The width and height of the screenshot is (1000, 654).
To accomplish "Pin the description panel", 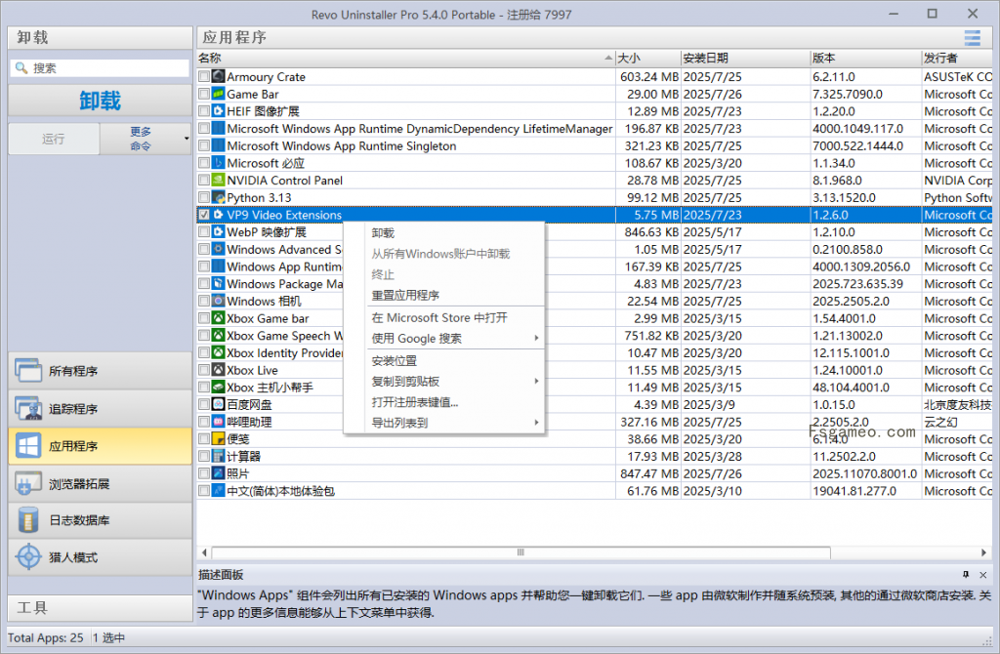I will (x=966, y=575).
